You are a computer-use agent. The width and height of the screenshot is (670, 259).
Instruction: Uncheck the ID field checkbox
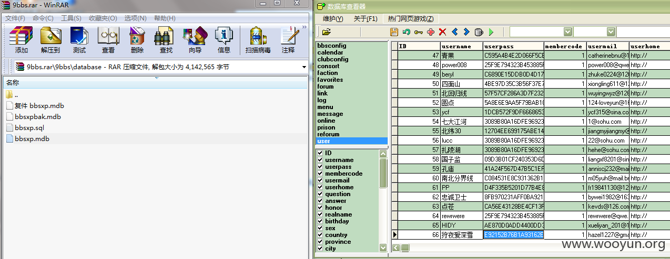(320, 153)
